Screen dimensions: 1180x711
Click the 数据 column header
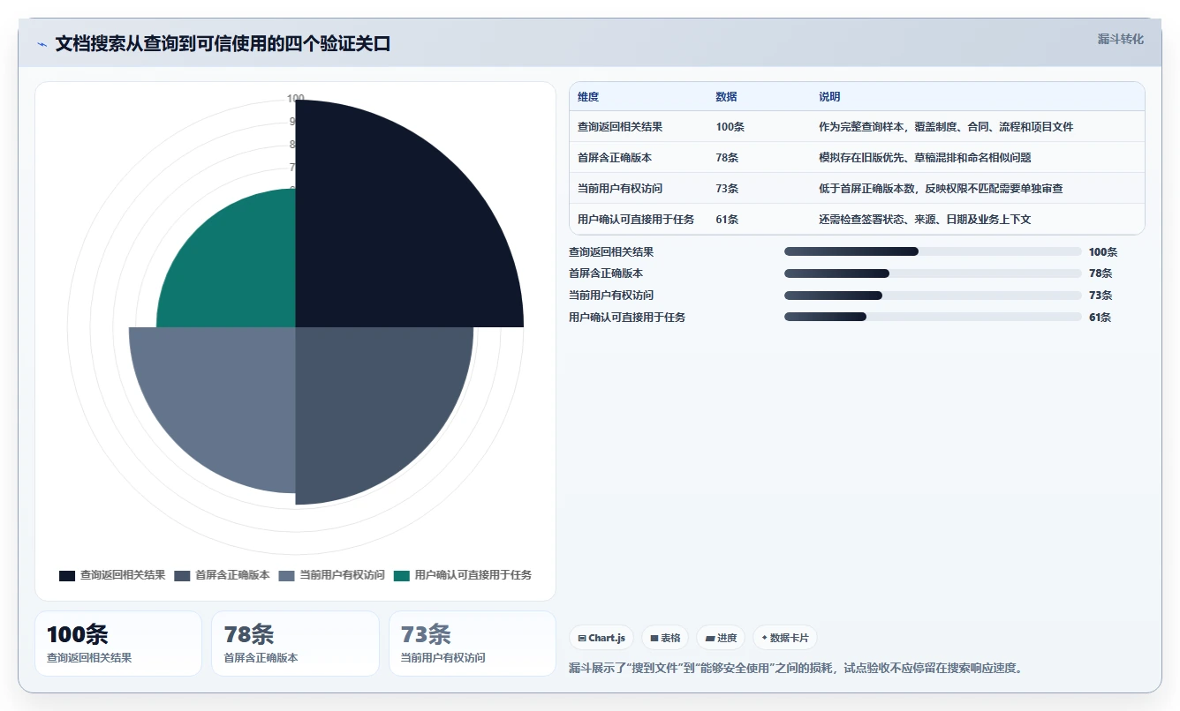[726, 97]
